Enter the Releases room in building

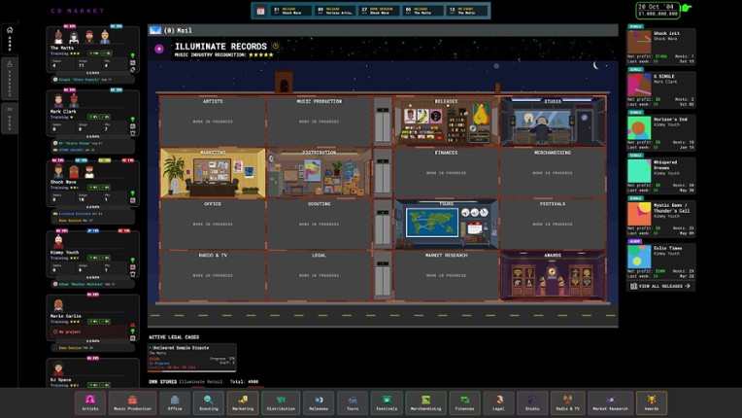tap(446, 122)
